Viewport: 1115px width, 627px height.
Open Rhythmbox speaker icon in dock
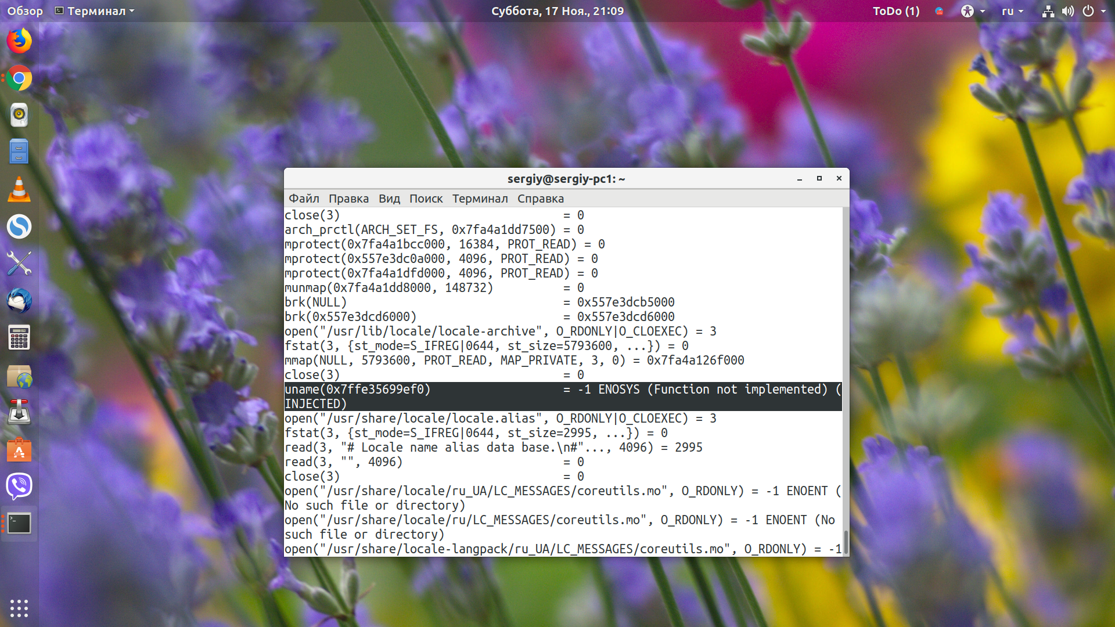coord(19,115)
